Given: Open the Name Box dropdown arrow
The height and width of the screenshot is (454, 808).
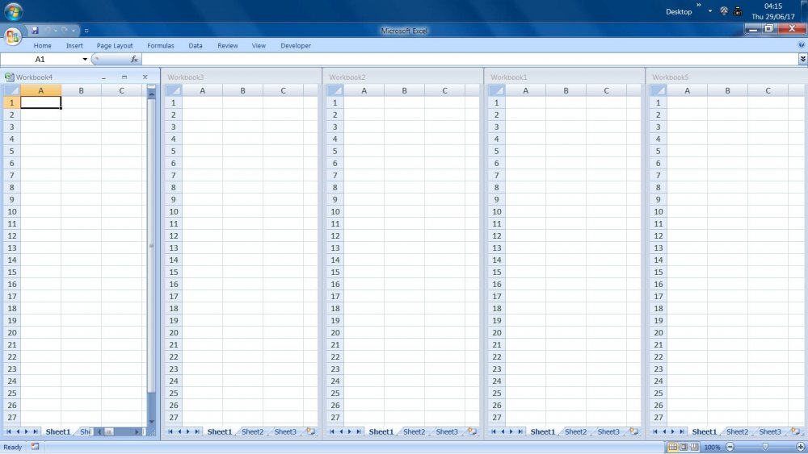Looking at the screenshot, I should pyautogui.click(x=85, y=59).
